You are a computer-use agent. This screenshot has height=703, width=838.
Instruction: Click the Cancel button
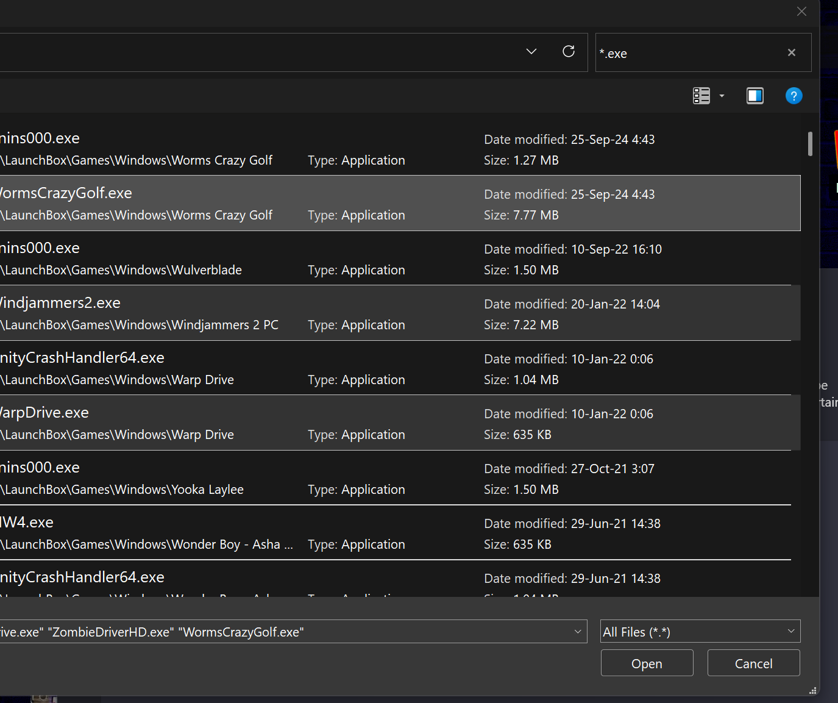point(753,663)
